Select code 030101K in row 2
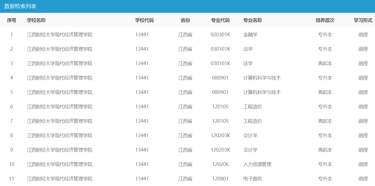375x186 pixels. pyautogui.click(x=220, y=49)
